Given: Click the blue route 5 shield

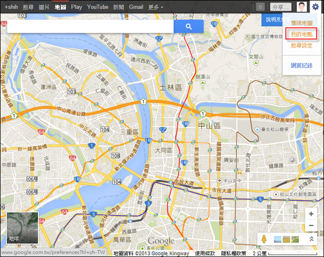Looking at the screenshot, I should pyautogui.click(x=260, y=199).
